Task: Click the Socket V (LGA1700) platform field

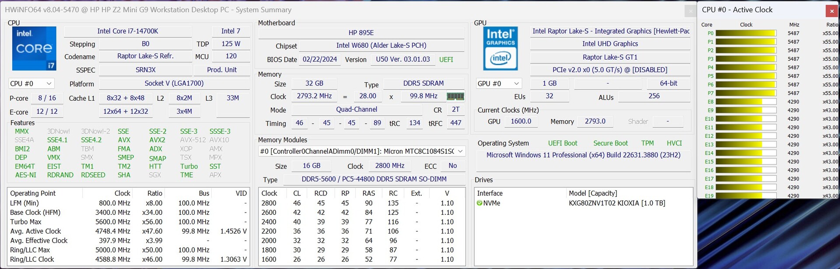Action: point(174,84)
